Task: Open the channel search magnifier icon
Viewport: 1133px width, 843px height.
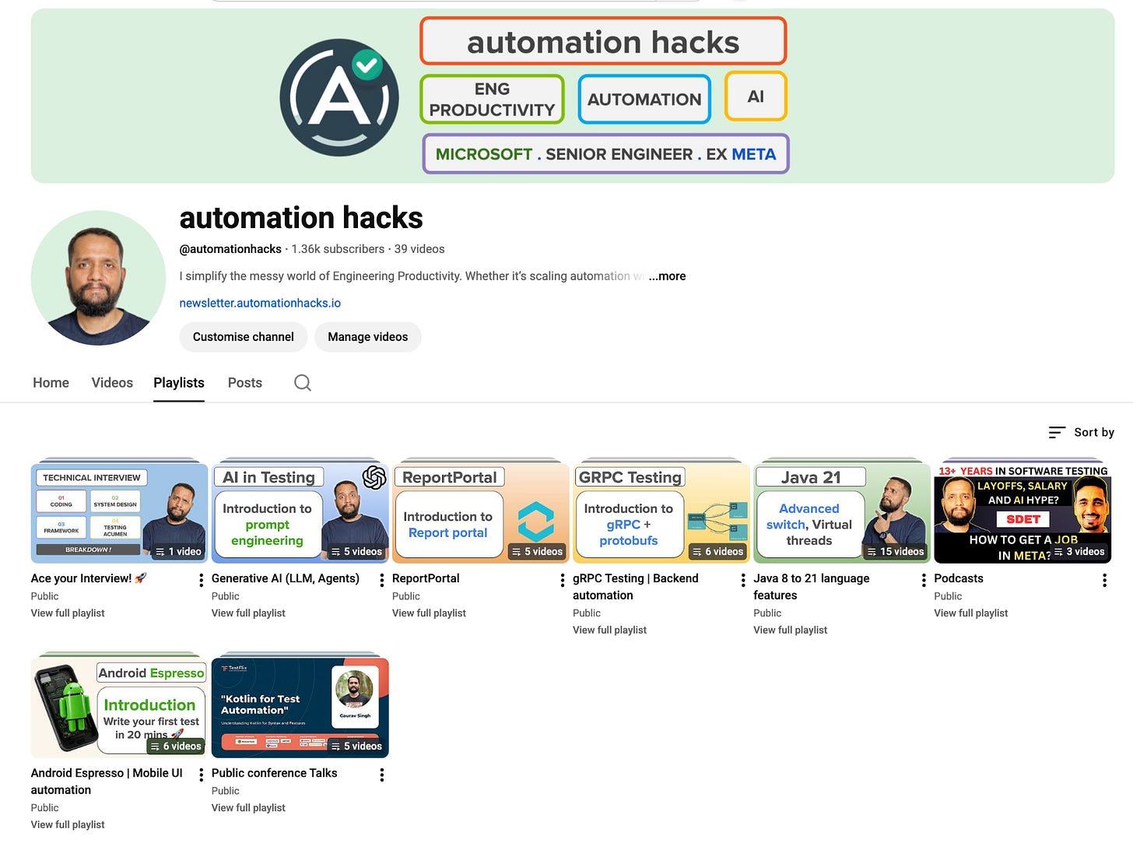Action: tap(303, 382)
